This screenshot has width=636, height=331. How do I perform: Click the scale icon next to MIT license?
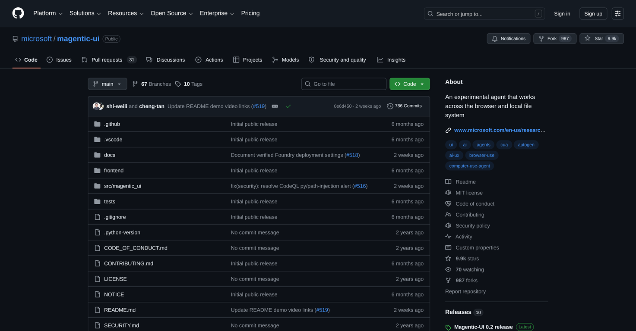click(448, 193)
